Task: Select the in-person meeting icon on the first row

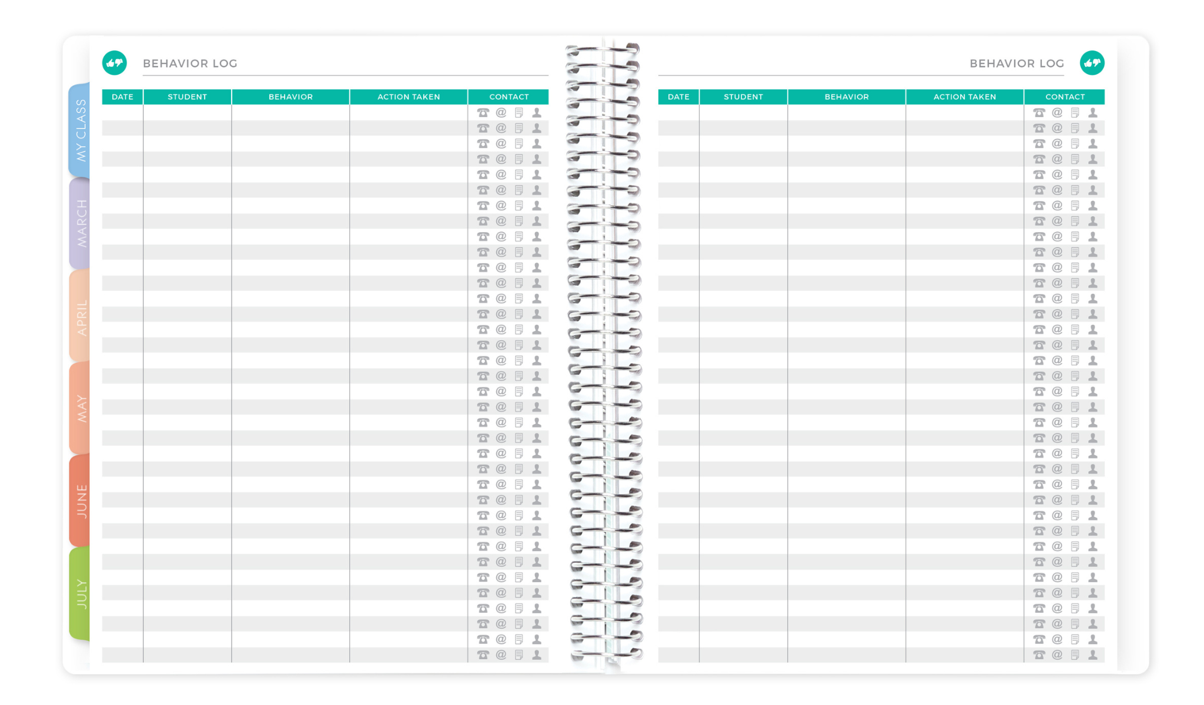Action: [x=536, y=112]
